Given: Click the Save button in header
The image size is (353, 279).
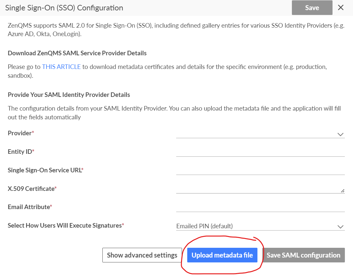Looking at the screenshot, I should 312,8.
